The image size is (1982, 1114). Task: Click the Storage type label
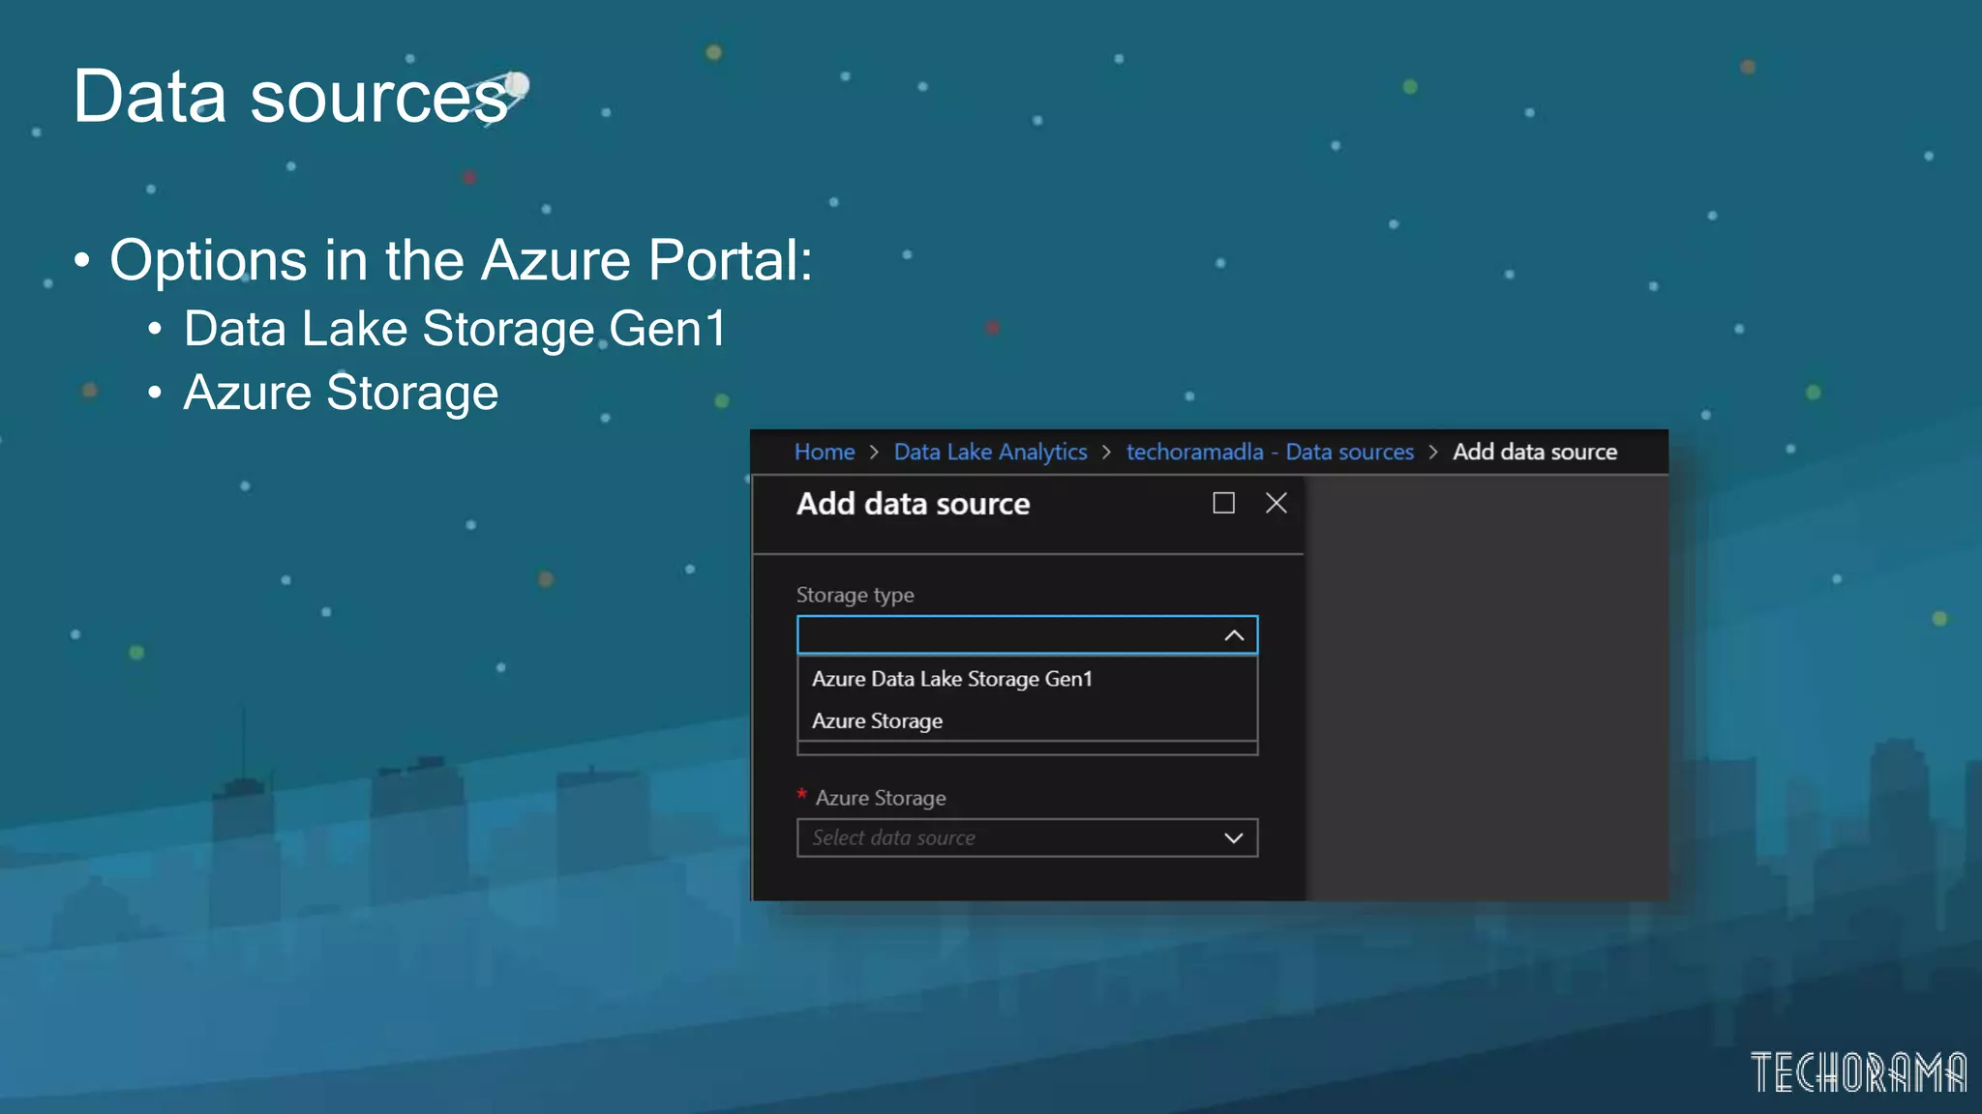(855, 595)
